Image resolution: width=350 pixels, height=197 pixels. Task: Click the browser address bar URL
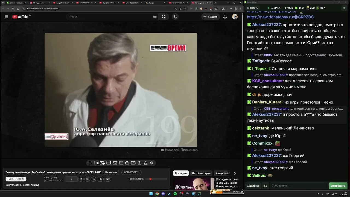tap(43, 8)
